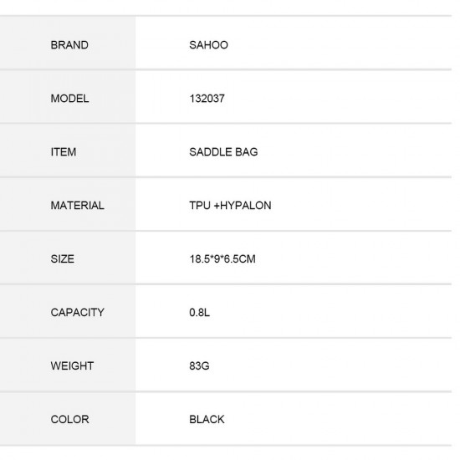Click the word HYPALON in material row
This screenshot has width=460, height=460.
click(246, 206)
